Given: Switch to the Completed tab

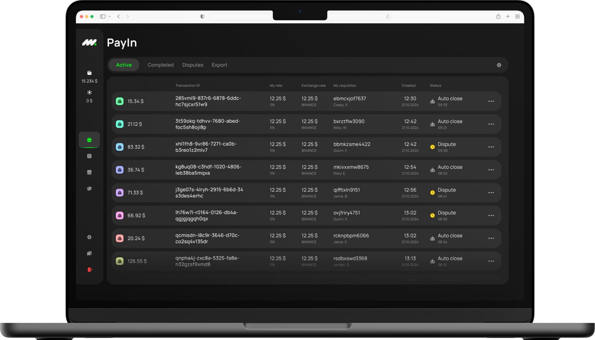Looking at the screenshot, I should (x=160, y=65).
